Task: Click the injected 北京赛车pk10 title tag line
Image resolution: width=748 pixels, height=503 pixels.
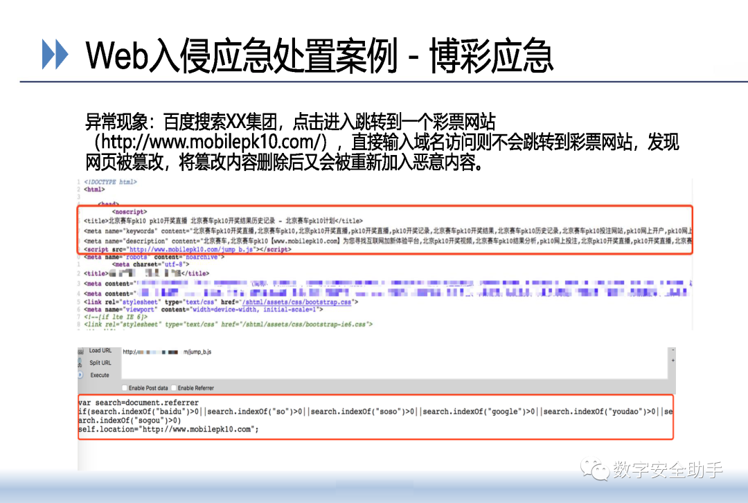Action: click(x=223, y=221)
